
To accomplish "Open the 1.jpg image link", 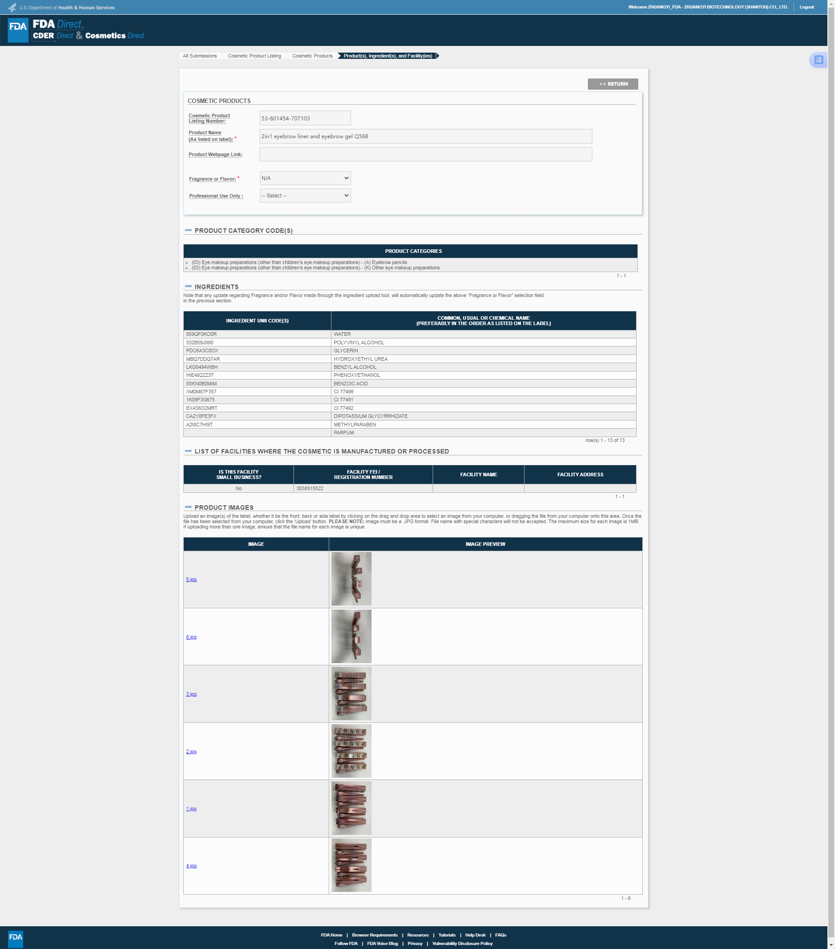I will tap(191, 809).
